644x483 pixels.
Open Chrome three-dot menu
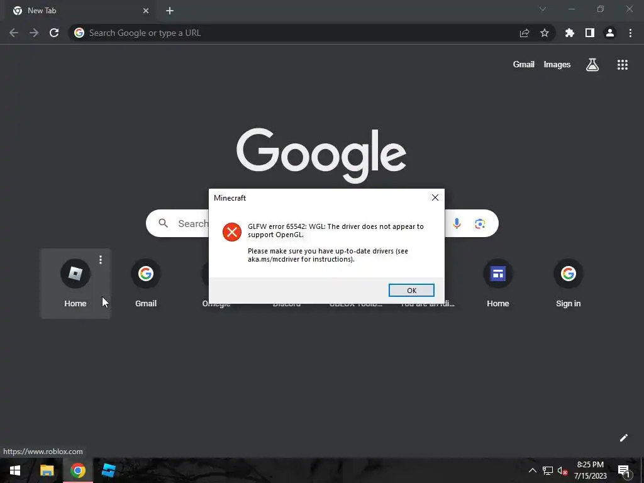[x=630, y=33]
